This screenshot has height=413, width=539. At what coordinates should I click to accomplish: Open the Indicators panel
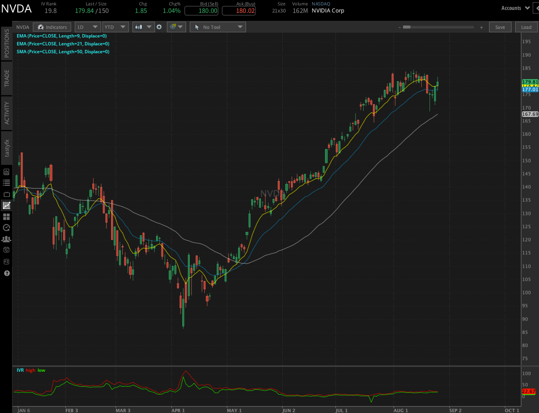pyautogui.click(x=52, y=27)
